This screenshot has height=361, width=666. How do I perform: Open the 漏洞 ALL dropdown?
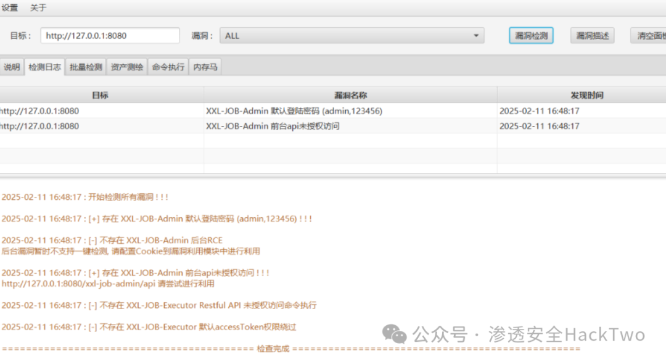pos(351,36)
